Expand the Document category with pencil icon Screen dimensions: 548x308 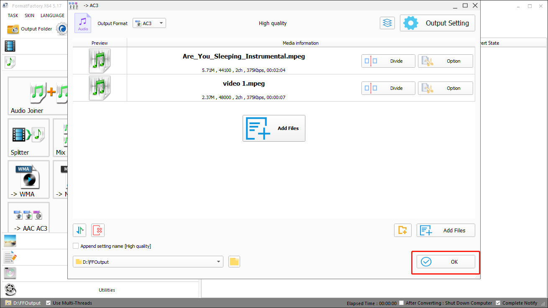[10, 257]
